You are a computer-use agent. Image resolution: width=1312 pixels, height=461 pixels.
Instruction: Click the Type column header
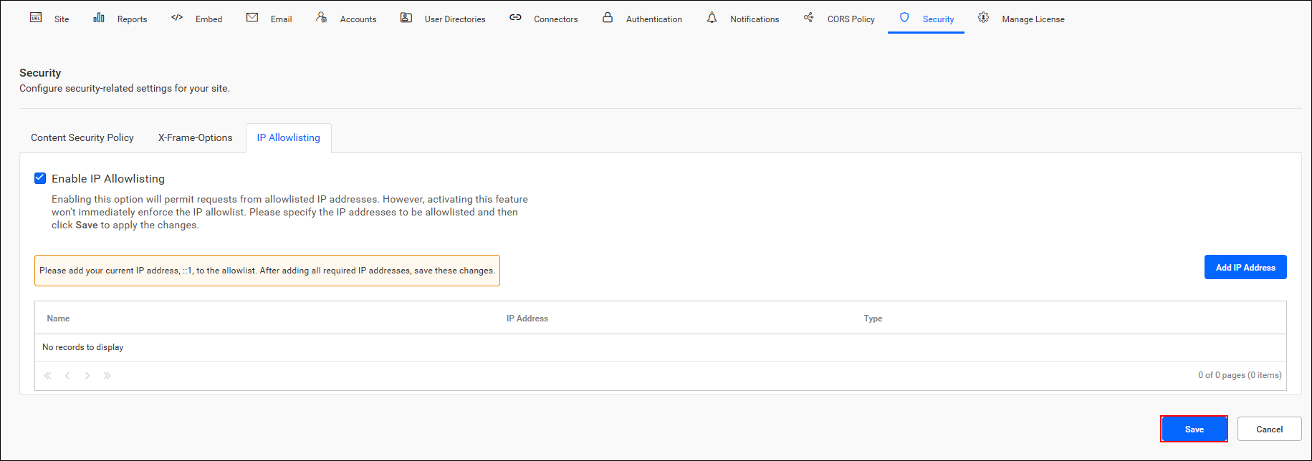pos(873,319)
